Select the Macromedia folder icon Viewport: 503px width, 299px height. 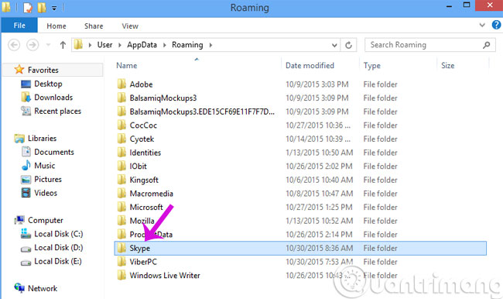pos(122,194)
